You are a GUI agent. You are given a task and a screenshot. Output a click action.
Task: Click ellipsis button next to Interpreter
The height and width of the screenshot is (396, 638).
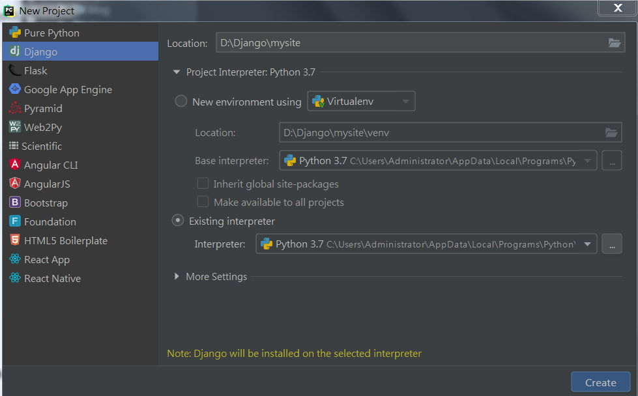click(x=611, y=244)
